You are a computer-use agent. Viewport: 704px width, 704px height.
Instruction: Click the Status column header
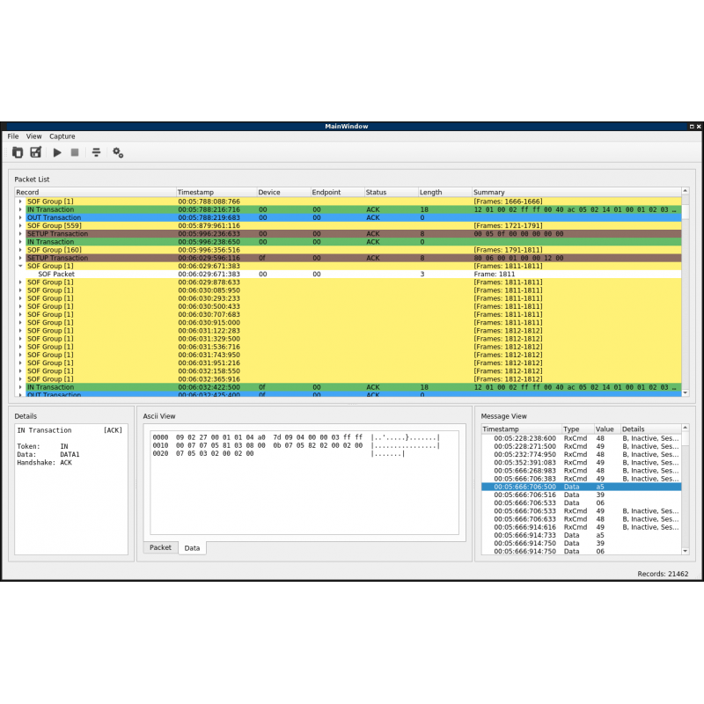pos(391,192)
